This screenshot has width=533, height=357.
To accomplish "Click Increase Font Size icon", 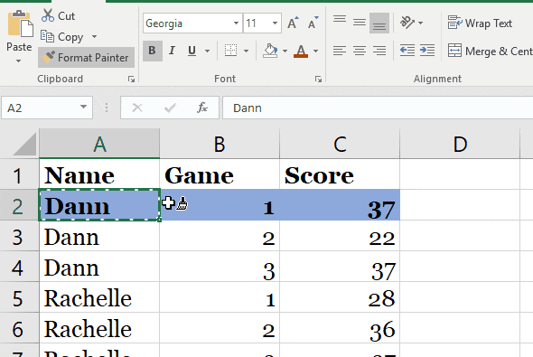I will (293, 23).
